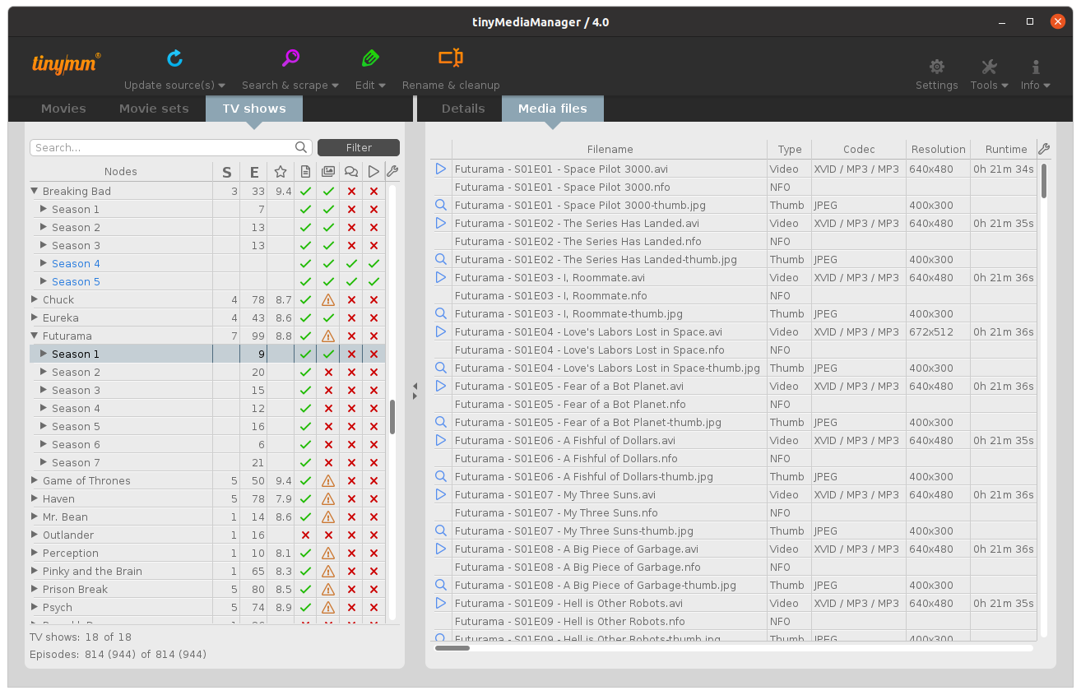Click the media files horizontal scrollbar

(452, 648)
